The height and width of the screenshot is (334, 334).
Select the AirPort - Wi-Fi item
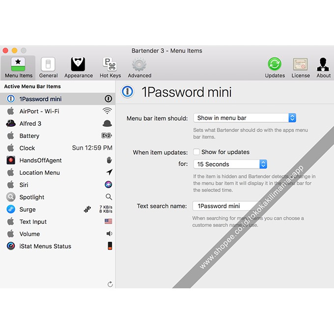pos(57,111)
